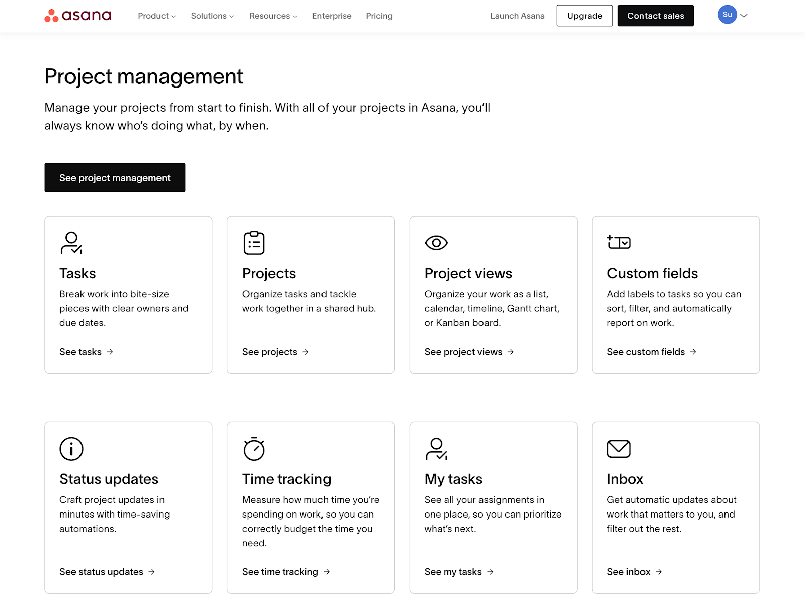Click the Inbox envelope icon
805x600 pixels.
619,449
